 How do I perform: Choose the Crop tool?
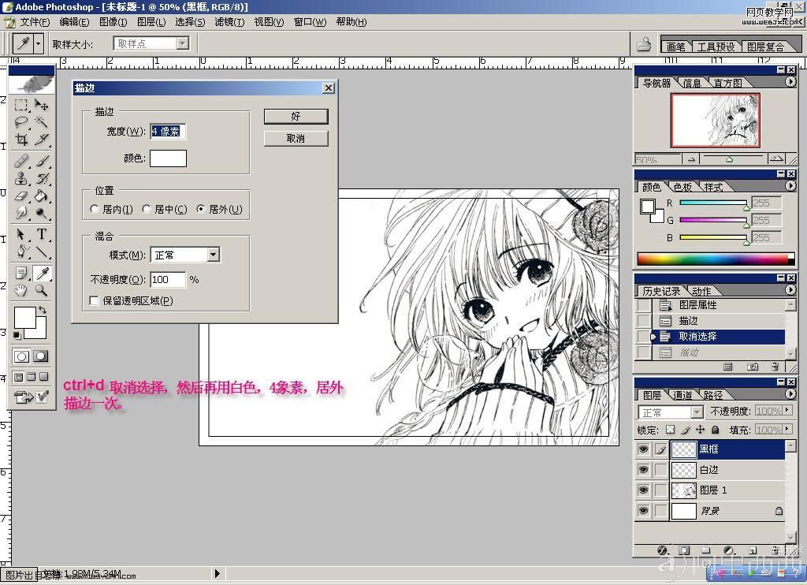click(x=20, y=139)
